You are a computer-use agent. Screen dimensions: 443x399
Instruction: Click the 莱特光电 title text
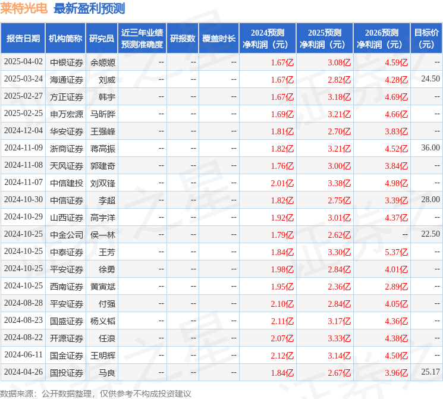point(24,8)
